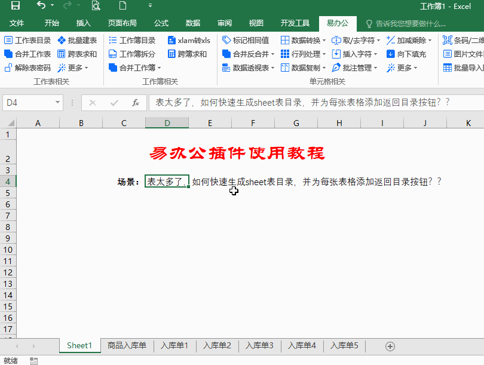Create a new blank workbook icon
This screenshot has width=484, height=365.
click(122, 5)
